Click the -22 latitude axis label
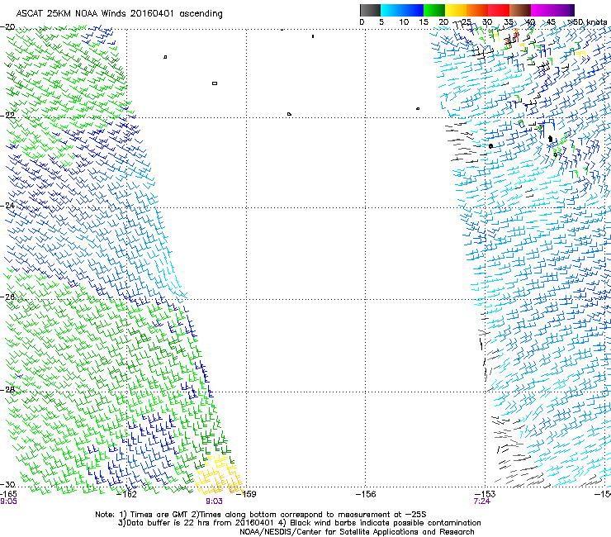611x537 pixels. coord(7,115)
